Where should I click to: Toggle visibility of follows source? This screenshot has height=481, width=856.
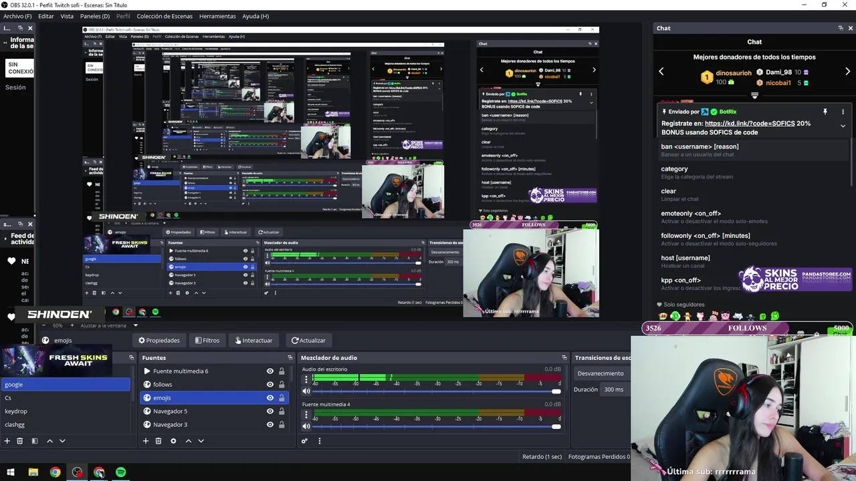point(270,385)
